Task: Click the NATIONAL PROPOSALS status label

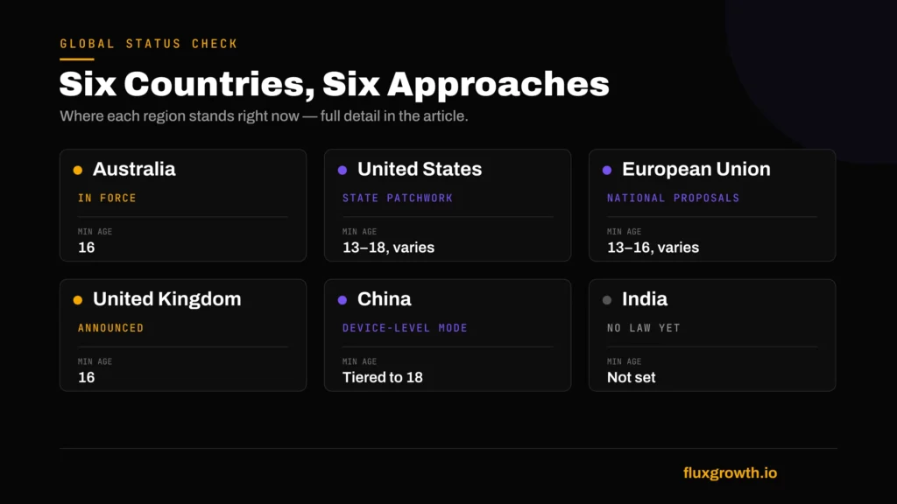Action: [x=674, y=199]
